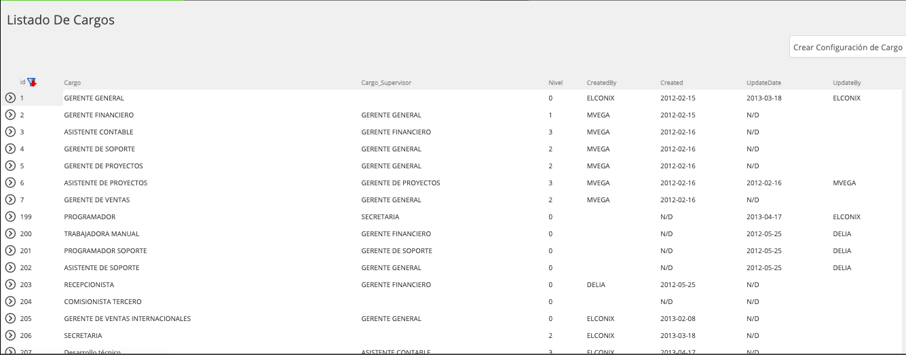This screenshot has height=355, width=906.
Task: Click Crear Configuración de Cargo button
Action: 848,48
